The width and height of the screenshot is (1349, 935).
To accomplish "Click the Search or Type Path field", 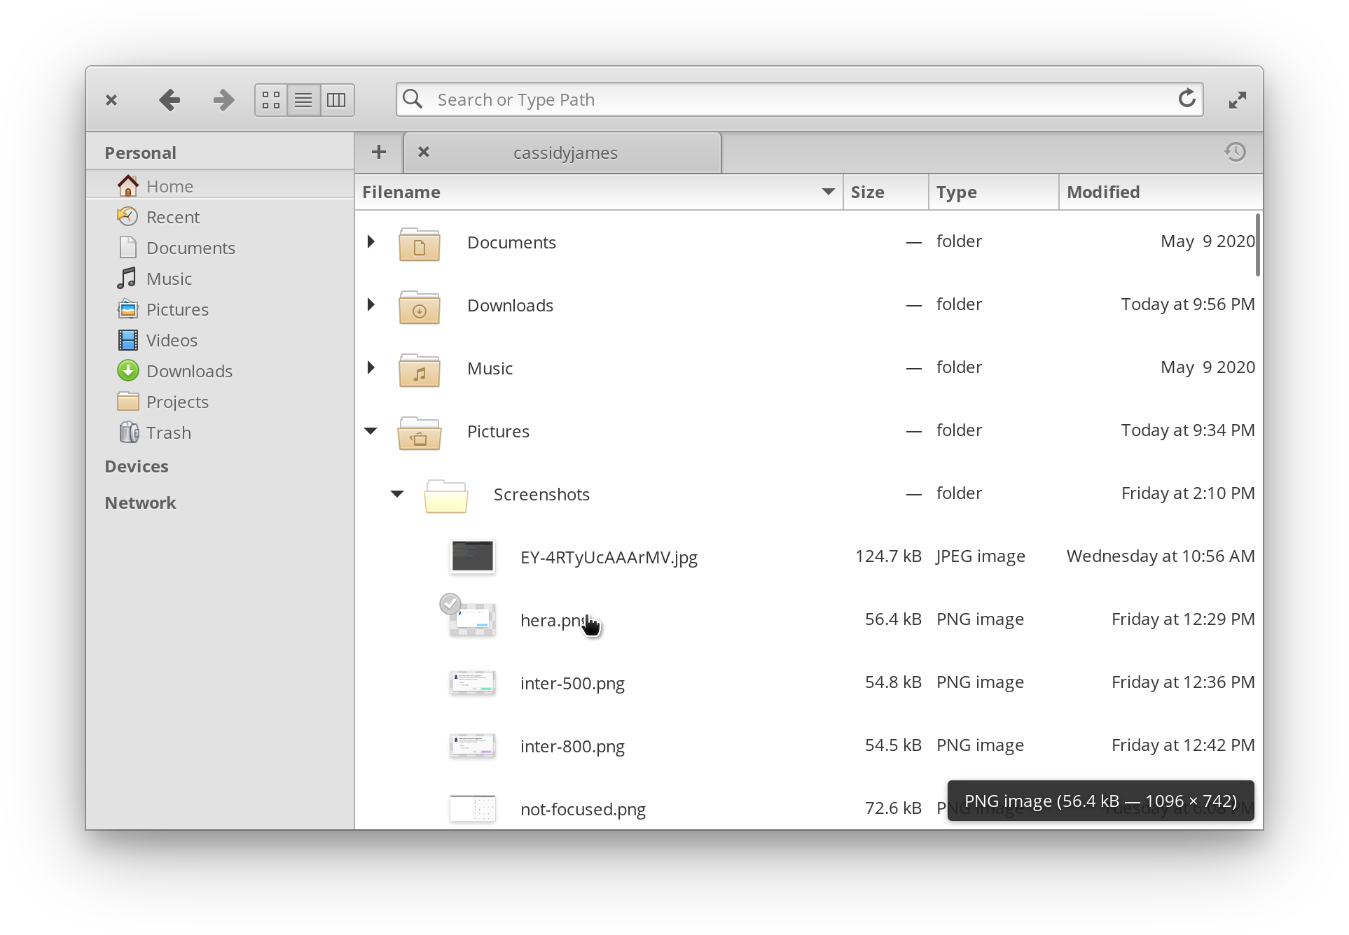I will [x=700, y=99].
